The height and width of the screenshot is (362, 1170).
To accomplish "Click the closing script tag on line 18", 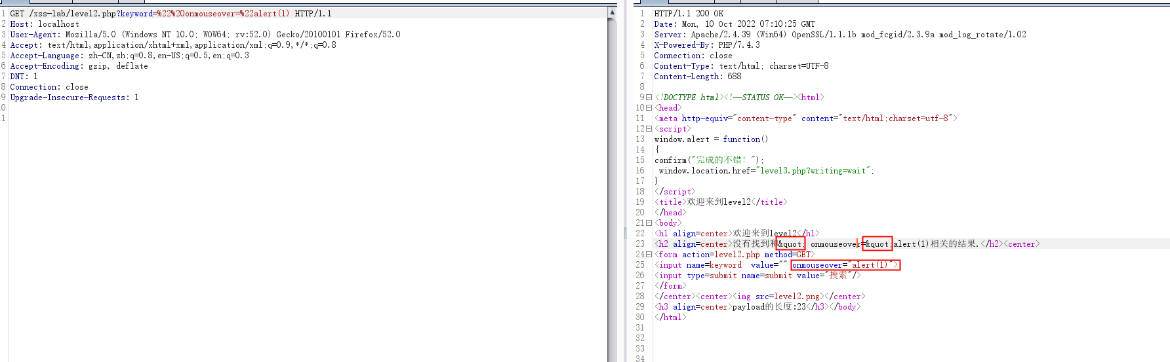I will [x=675, y=192].
